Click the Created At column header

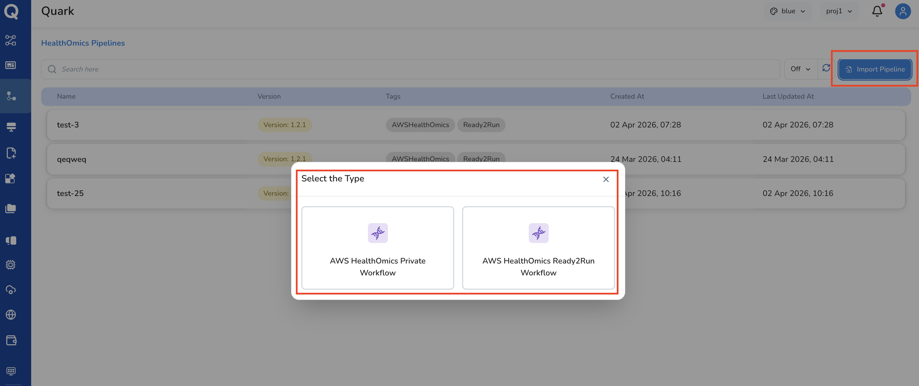pyautogui.click(x=627, y=97)
